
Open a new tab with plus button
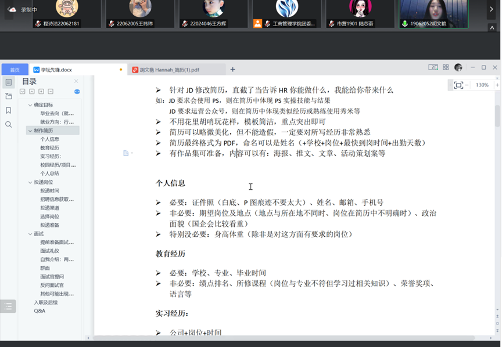coord(232,70)
